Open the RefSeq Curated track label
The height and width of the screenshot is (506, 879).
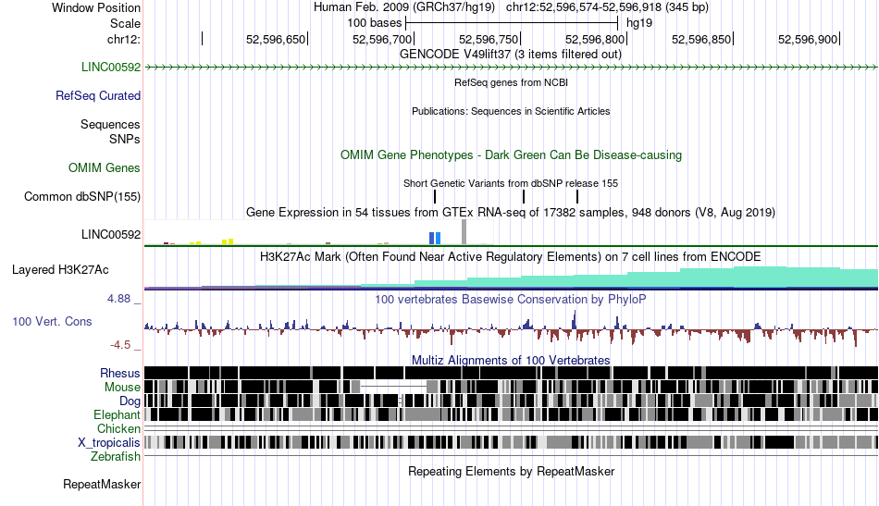(x=98, y=96)
